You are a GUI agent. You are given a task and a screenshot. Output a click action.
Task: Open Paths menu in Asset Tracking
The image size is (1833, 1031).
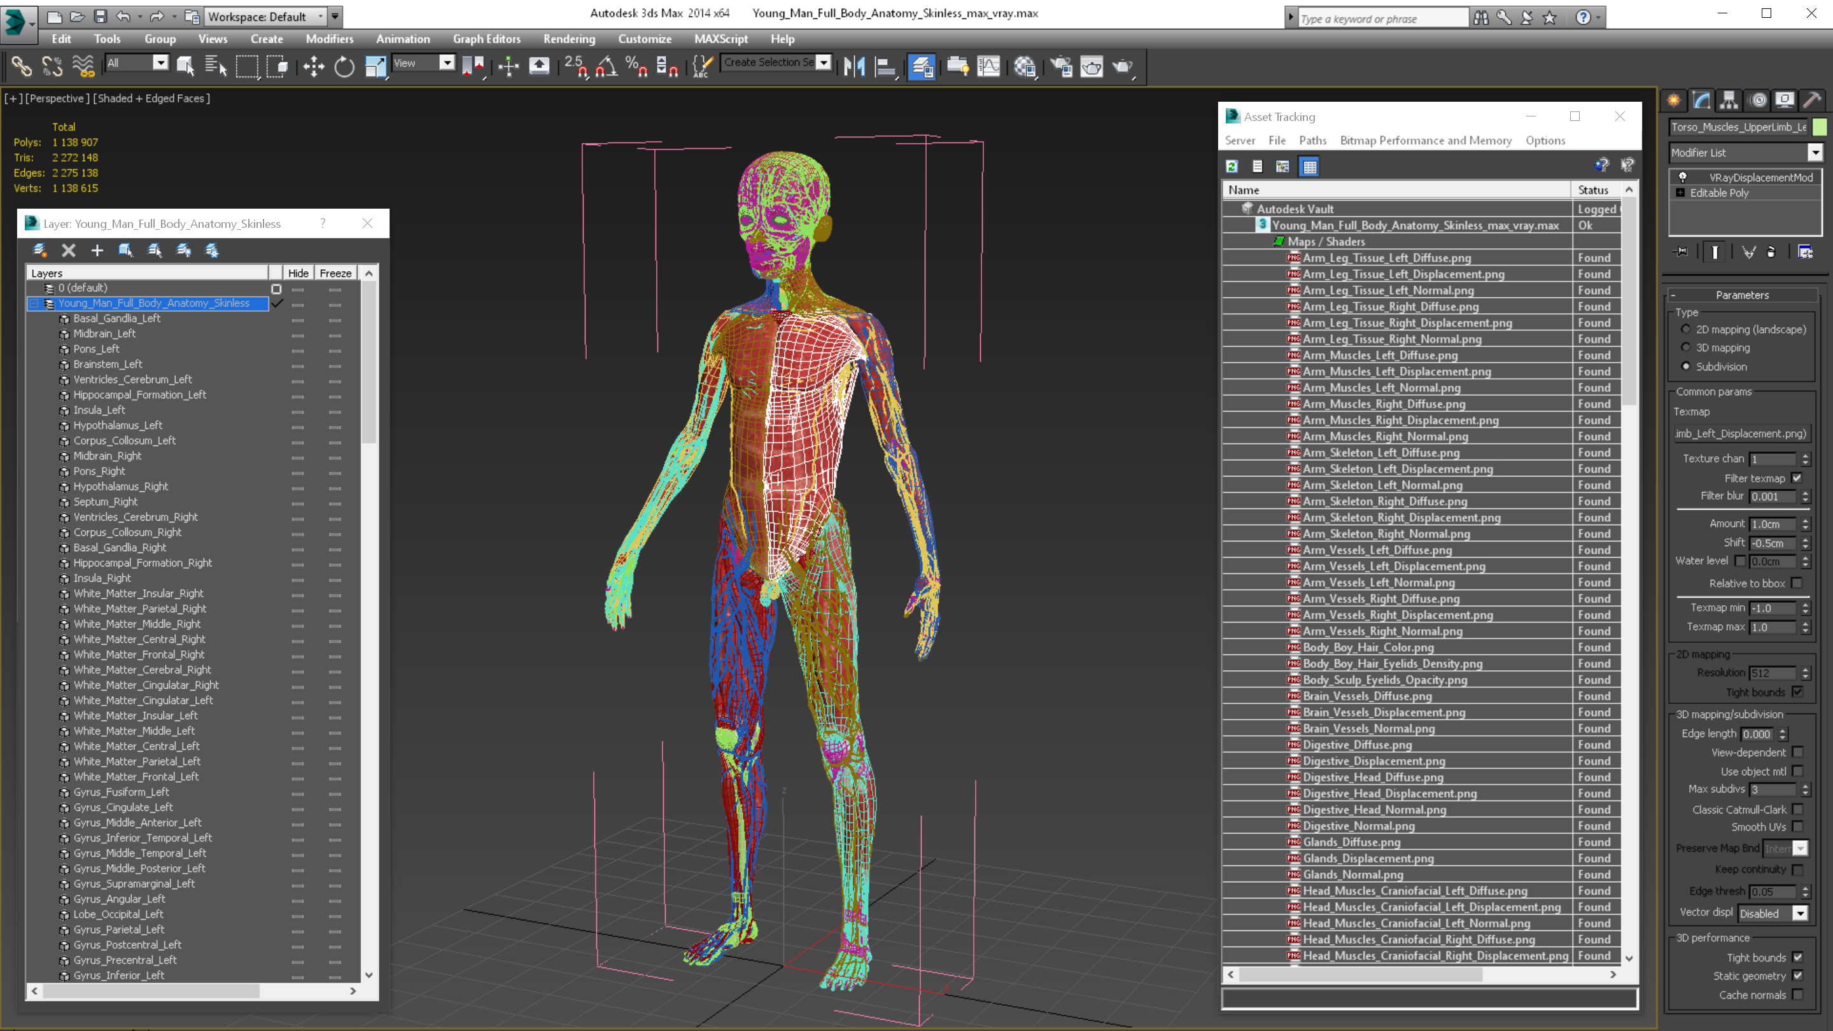click(x=1312, y=140)
